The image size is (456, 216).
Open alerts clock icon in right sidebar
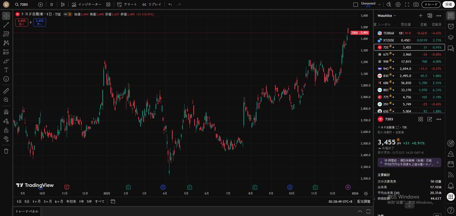(x=450, y=27)
